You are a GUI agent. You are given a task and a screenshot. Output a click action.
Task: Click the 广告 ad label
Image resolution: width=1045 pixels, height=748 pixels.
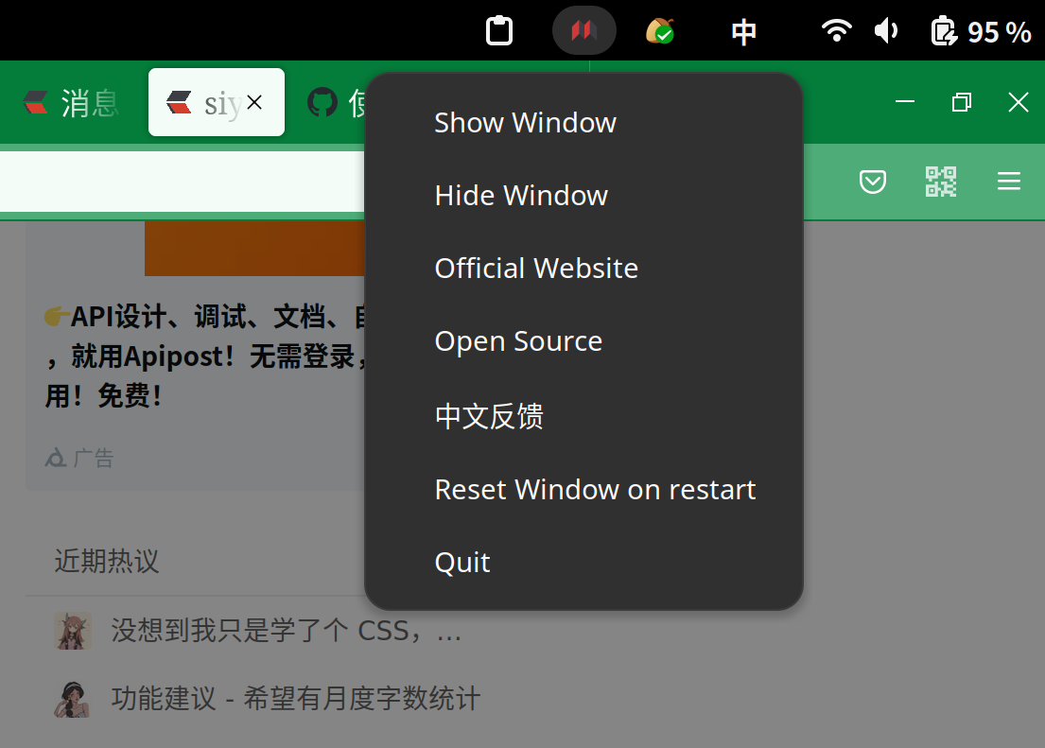92,458
